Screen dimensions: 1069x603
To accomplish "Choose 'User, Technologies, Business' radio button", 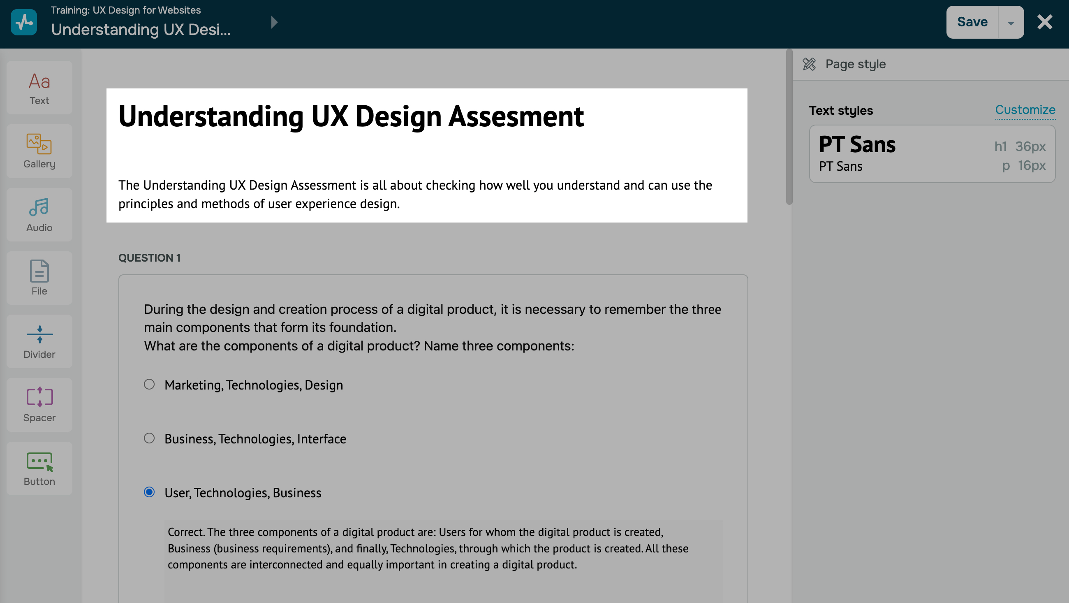I will click(149, 492).
